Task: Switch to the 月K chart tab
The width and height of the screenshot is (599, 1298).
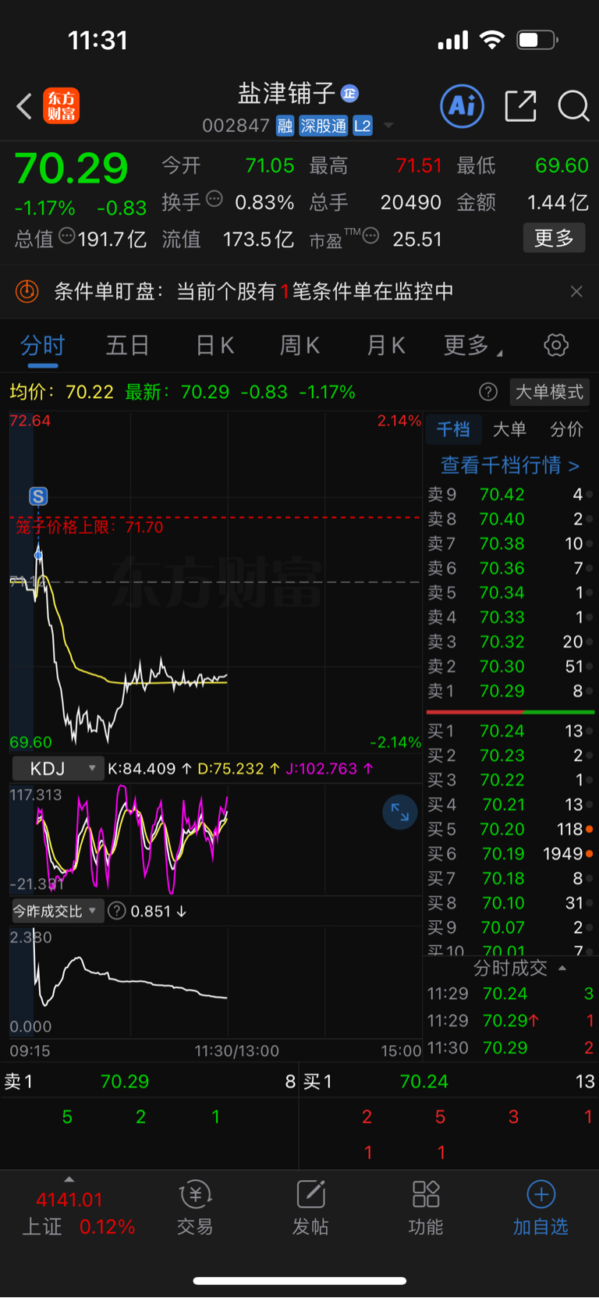Action: (x=385, y=345)
